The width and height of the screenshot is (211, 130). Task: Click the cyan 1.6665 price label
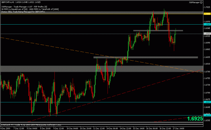207,102
